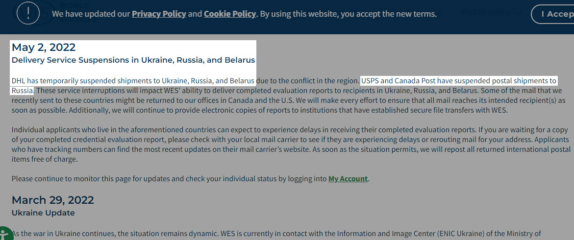Click highlighted 'DHL has temporarily suspended' sentence
The height and width of the screenshot is (240, 574).
(x=133, y=80)
